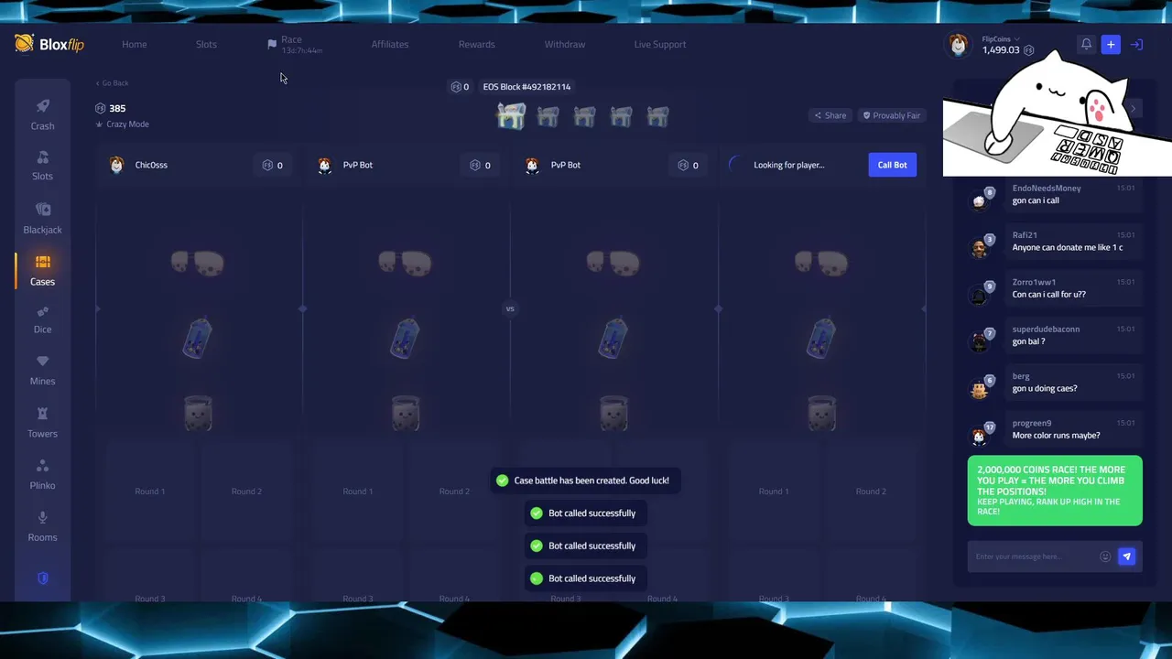The width and height of the screenshot is (1172, 659).
Task: Click the Zorro1ww1 username in chat
Action: click(1034, 282)
